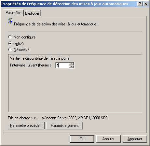Click the policy setting icon beside title

point(10,21)
